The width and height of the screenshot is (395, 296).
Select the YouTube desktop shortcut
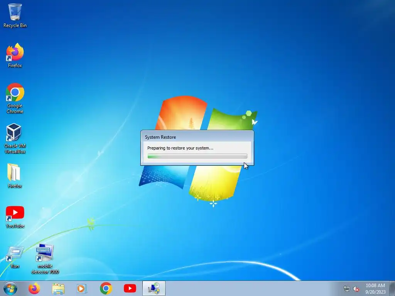point(15,217)
